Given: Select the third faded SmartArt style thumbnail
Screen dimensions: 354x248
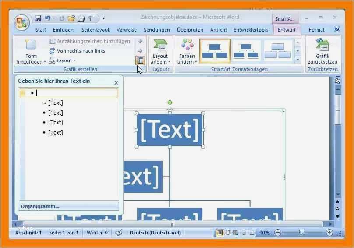Looking at the screenshot, I should pos(278,51).
